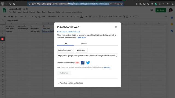Screen dimensions: 175x98
Task: Click the print icon
Action: pyautogui.click(x=12, y=17)
